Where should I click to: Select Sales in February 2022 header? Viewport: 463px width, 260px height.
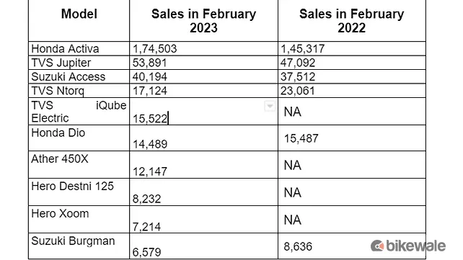click(352, 20)
